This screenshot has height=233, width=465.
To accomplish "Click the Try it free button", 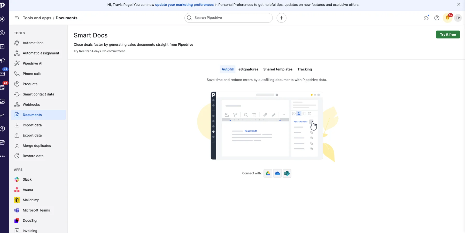I will point(448,35).
